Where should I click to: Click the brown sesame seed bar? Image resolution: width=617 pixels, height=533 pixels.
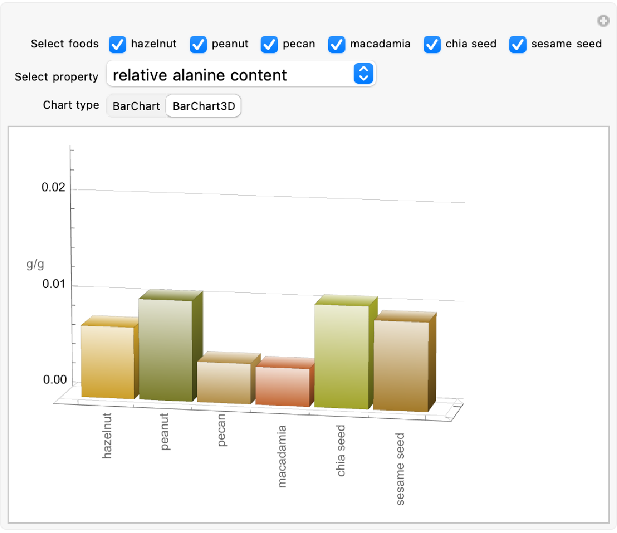click(x=400, y=365)
